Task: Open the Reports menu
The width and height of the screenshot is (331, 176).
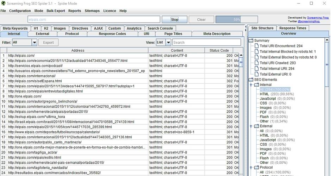Action: tap(75, 11)
